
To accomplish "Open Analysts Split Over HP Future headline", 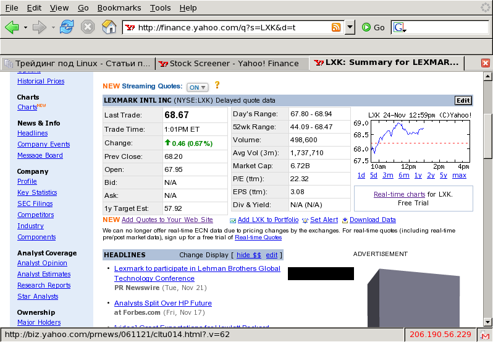I will 163,303.
